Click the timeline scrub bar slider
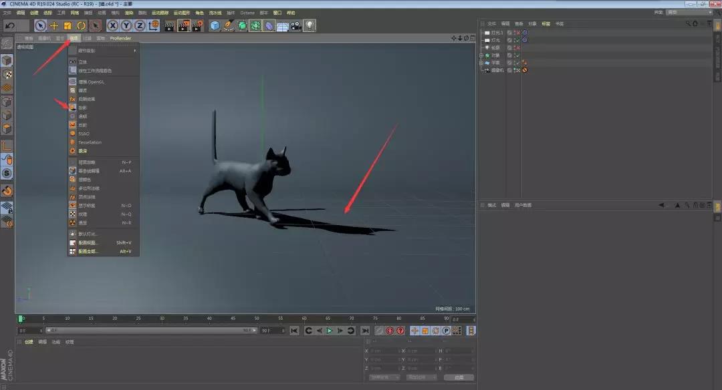This screenshot has width=722, height=390. point(150,331)
